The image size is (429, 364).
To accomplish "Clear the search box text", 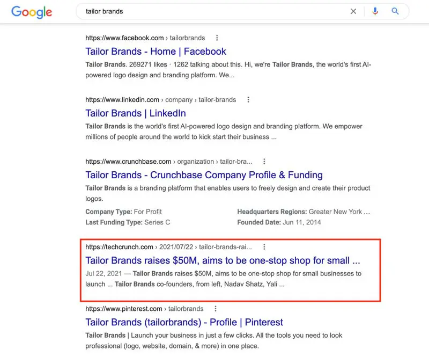I will [353, 11].
